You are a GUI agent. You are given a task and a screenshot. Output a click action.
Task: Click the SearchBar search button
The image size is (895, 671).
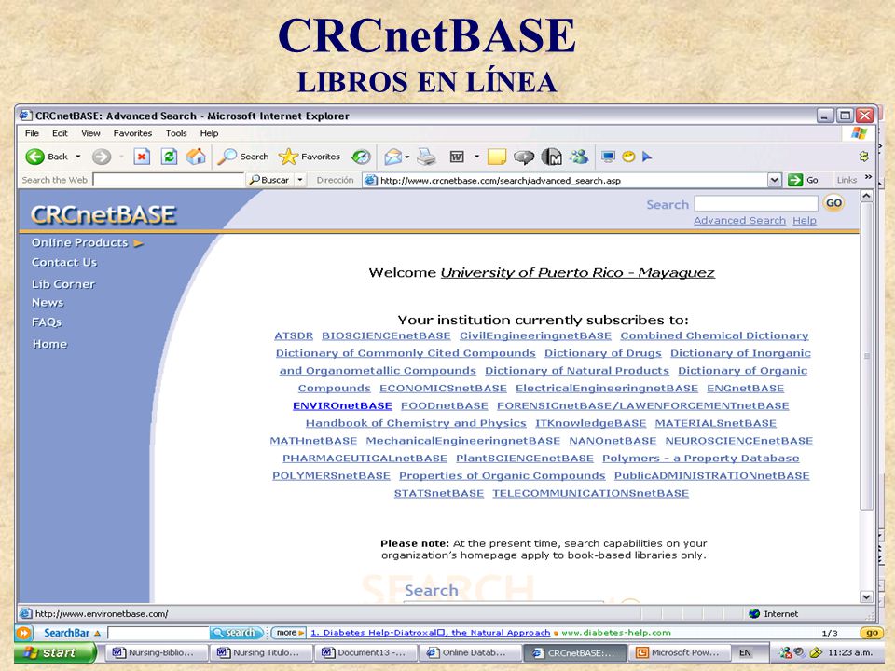tap(236, 633)
